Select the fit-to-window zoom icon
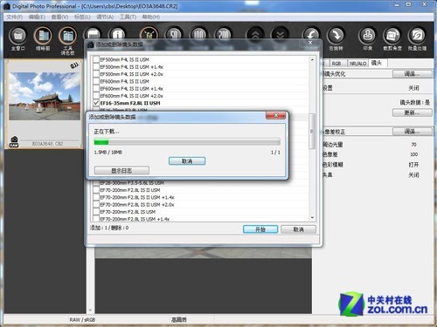Screen dimensions: 437x327 pos(149,34)
